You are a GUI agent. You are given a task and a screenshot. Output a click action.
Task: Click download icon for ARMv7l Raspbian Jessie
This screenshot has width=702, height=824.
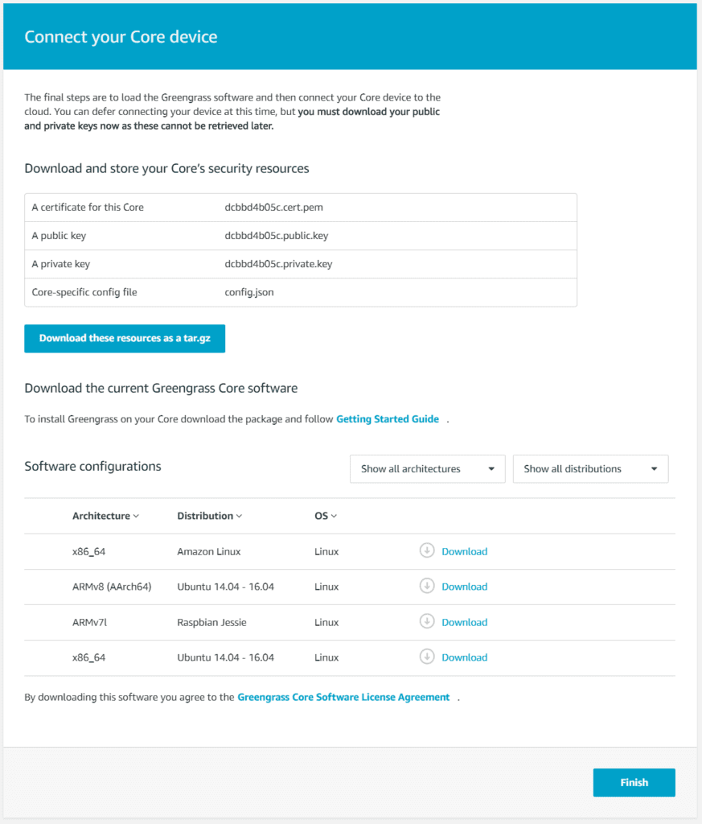(427, 622)
